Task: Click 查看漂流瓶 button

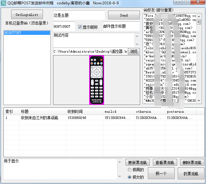Action: pyautogui.click(x=165, y=163)
